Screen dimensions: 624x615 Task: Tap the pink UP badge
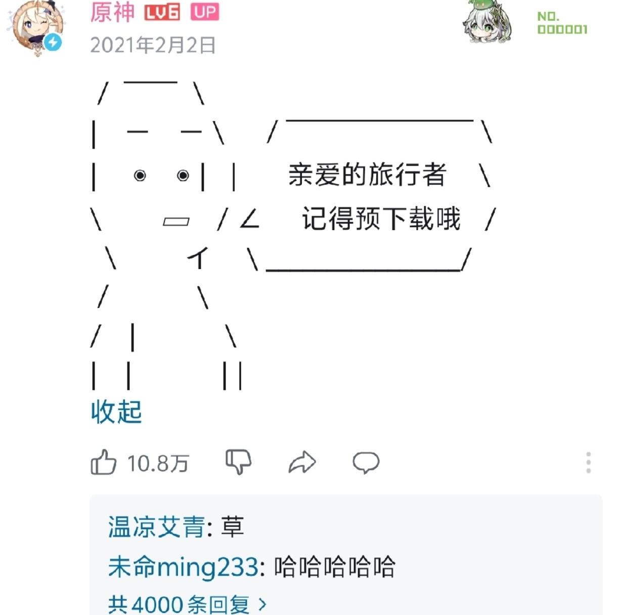(x=205, y=12)
